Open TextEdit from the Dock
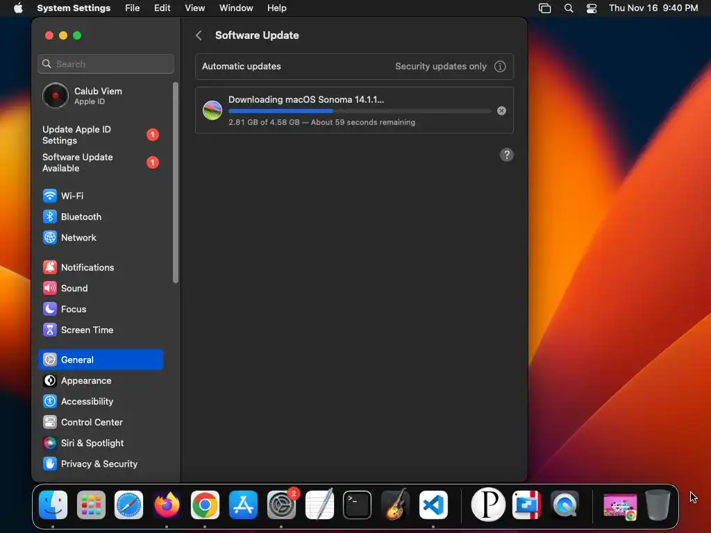The height and width of the screenshot is (533, 711). coord(319,505)
